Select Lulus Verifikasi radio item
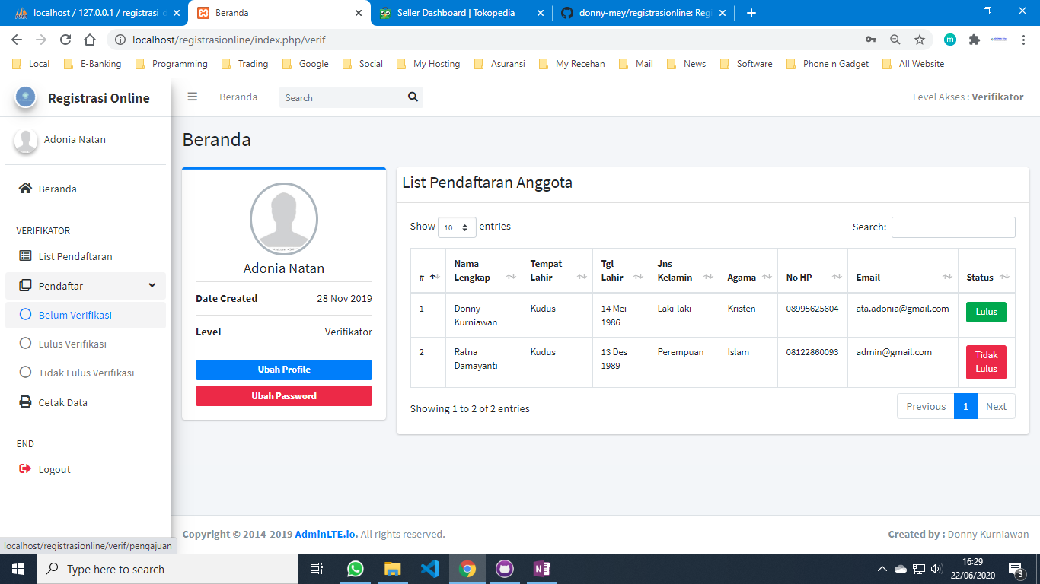Screen dimensions: 1040x584 point(25,344)
